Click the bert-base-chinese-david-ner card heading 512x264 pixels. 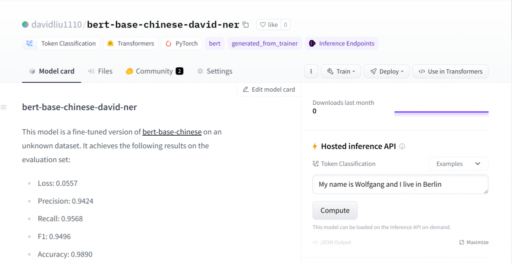[x=79, y=107]
